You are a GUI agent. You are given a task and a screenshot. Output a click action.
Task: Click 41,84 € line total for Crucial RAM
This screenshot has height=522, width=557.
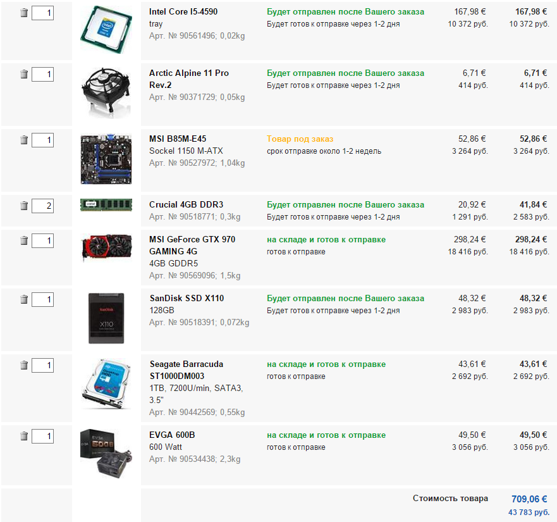click(x=533, y=204)
